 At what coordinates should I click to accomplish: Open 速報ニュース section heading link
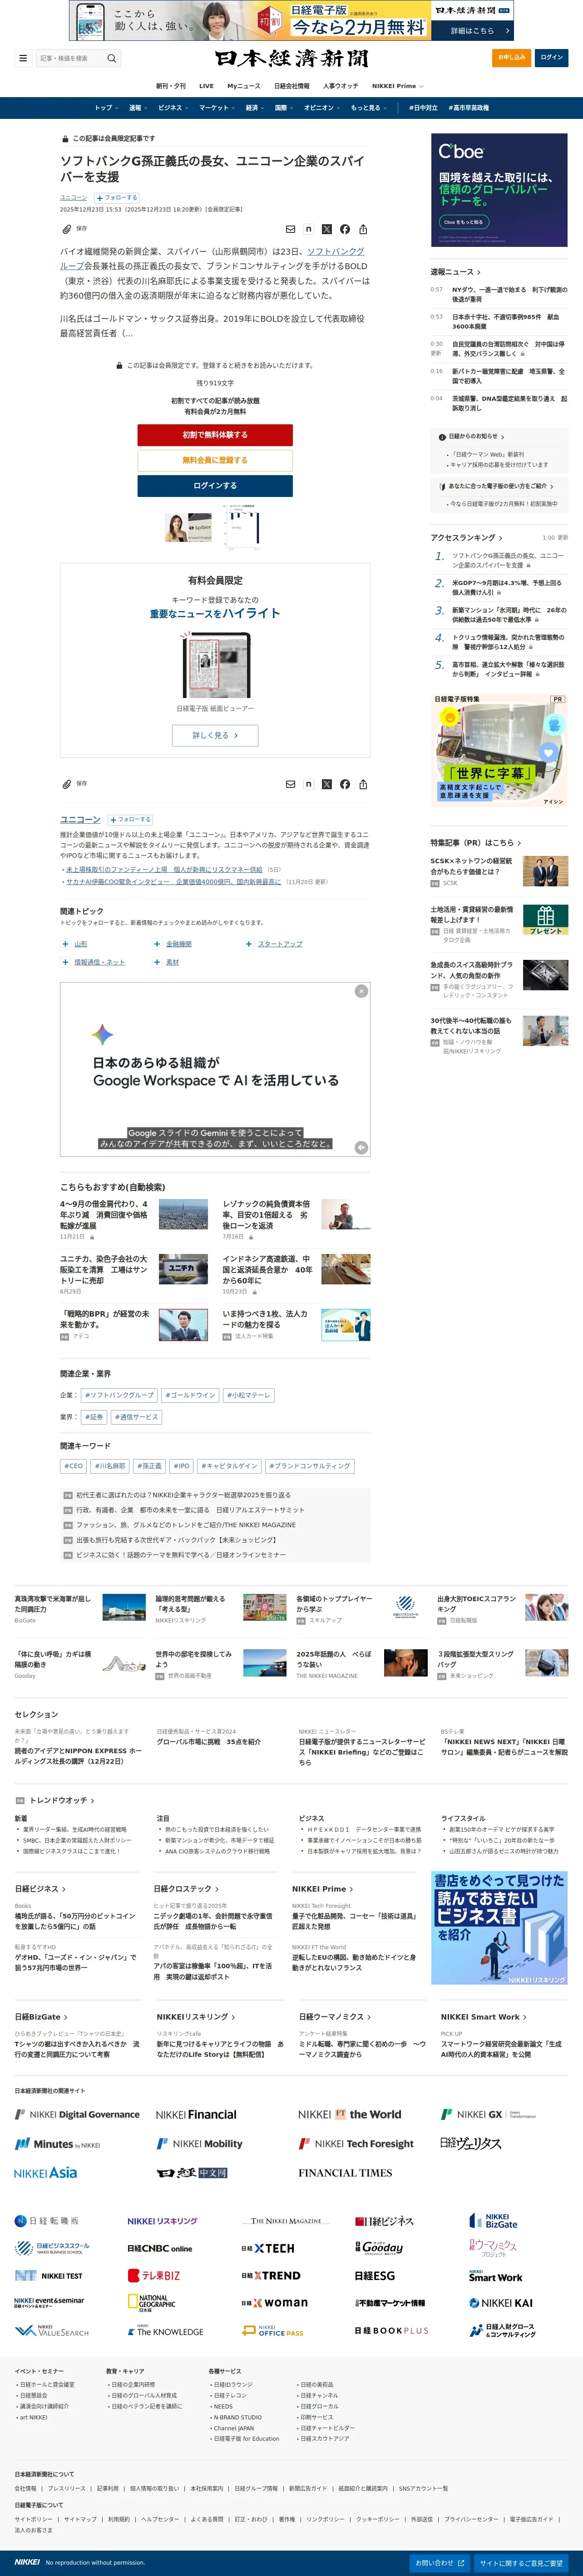(x=455, y=272)
